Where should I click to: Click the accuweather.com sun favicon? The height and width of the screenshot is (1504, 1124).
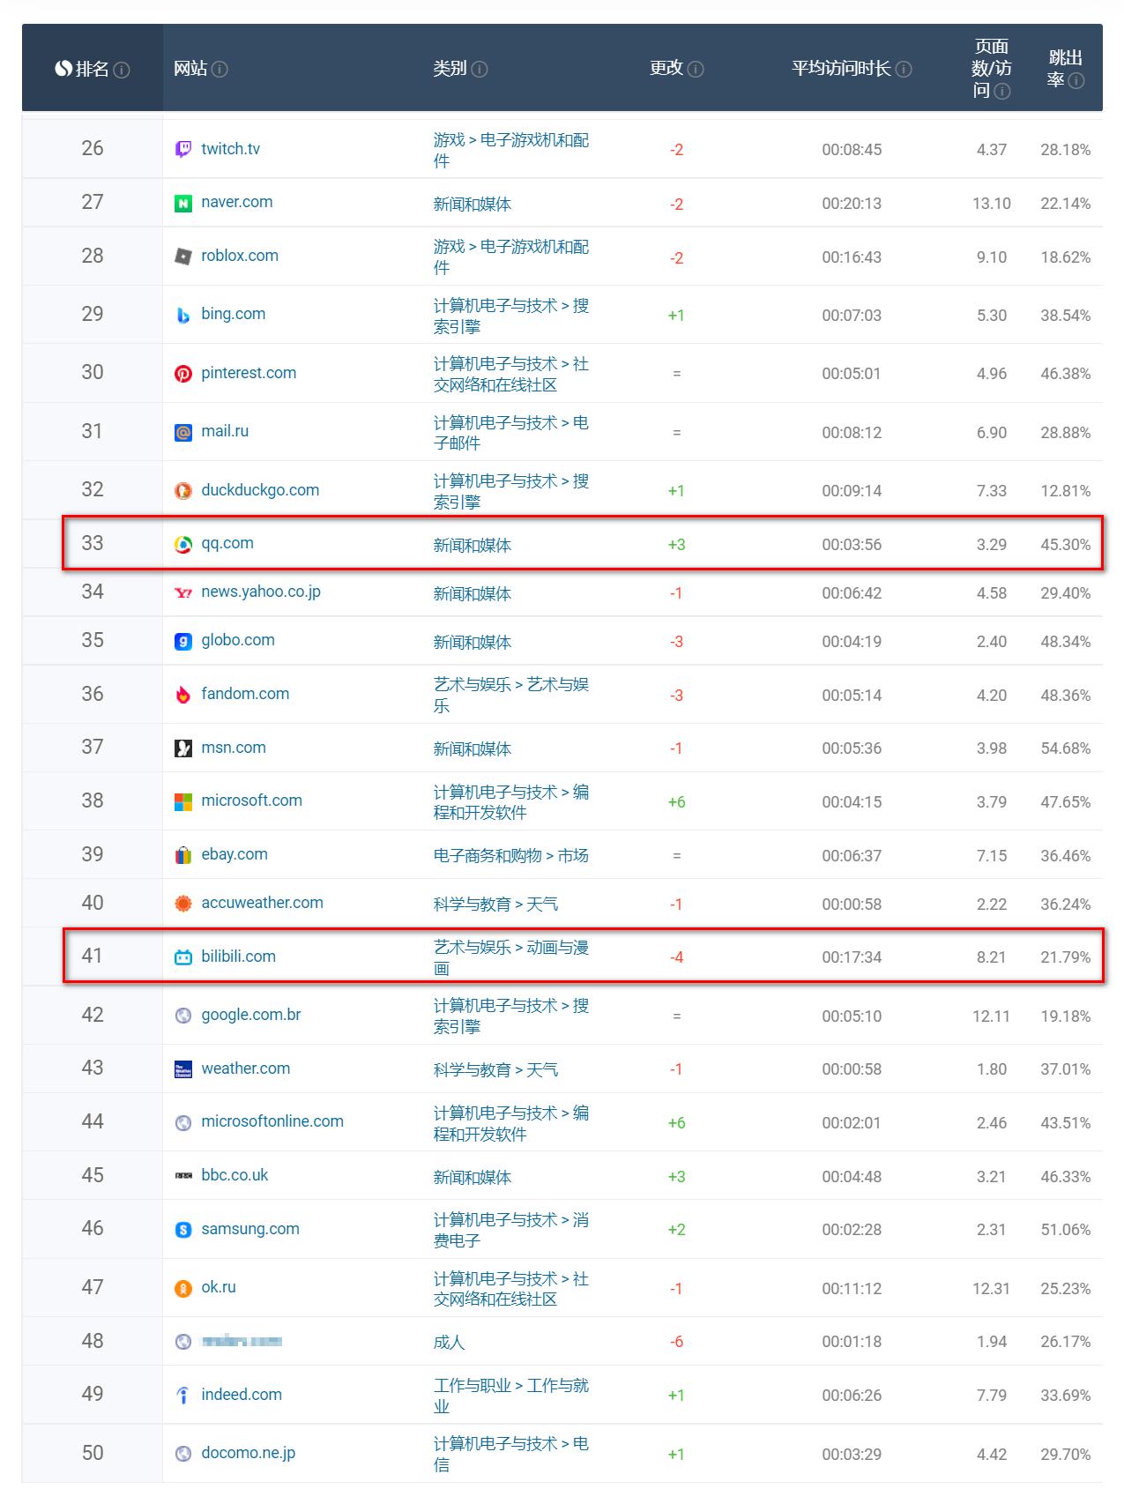coord(183,904)
